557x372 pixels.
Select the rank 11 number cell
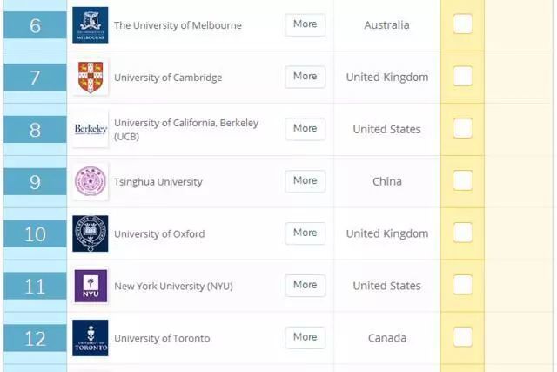35,287
